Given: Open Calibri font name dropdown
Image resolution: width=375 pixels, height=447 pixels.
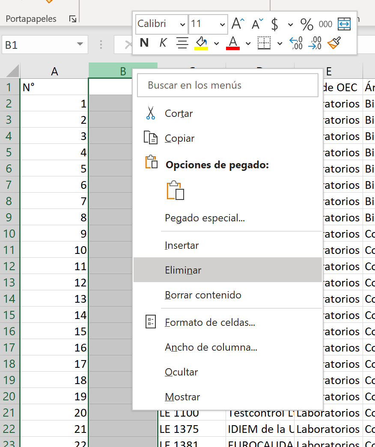Looking at the screenshot, I should coord(182,24).
